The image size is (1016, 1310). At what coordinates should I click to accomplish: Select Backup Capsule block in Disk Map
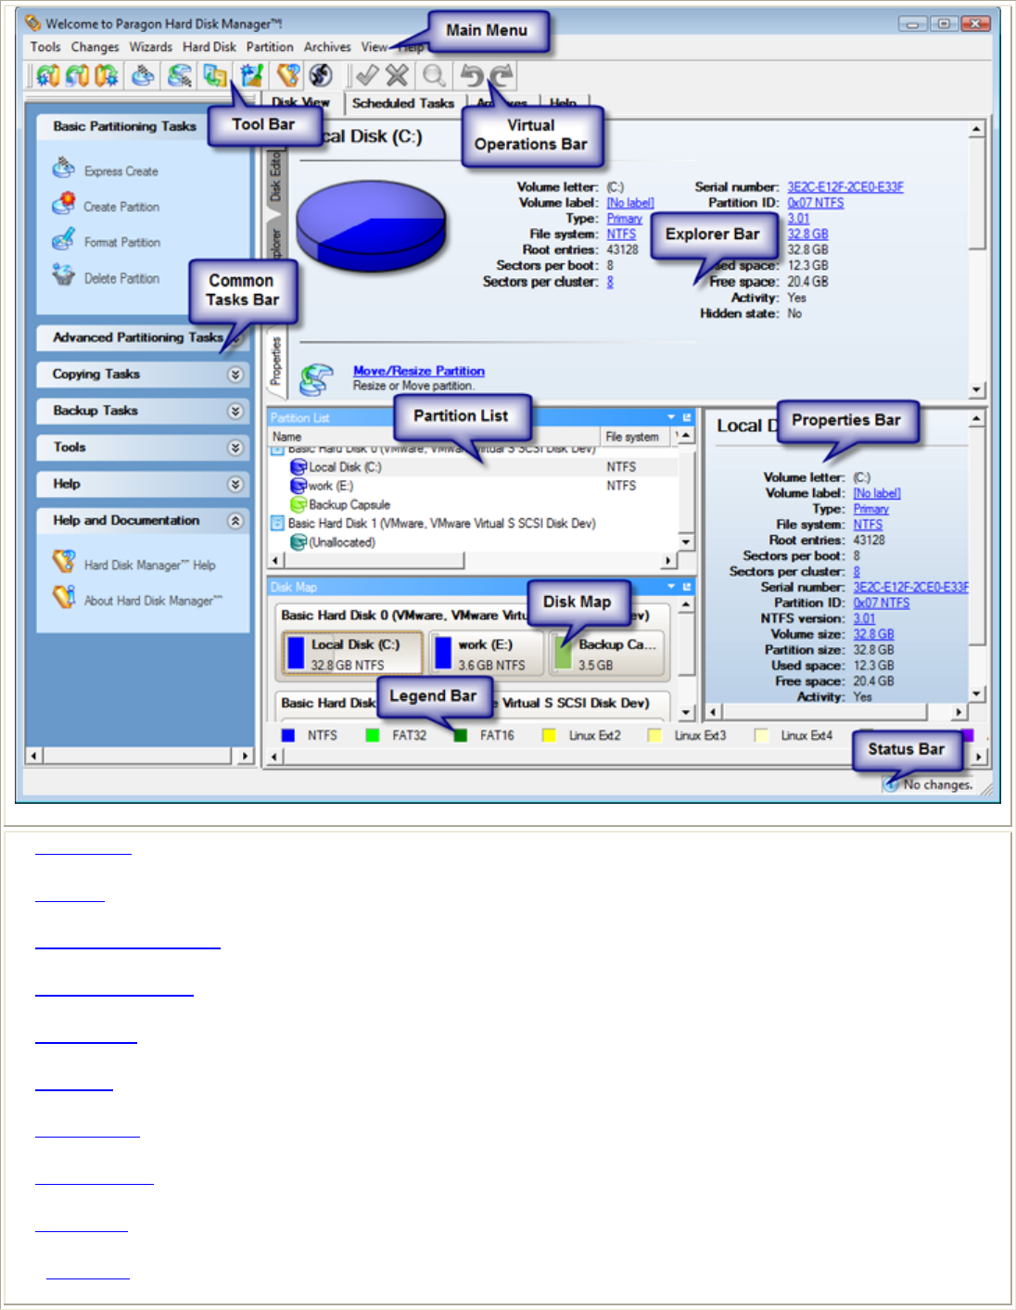click(x=607, y=654)
